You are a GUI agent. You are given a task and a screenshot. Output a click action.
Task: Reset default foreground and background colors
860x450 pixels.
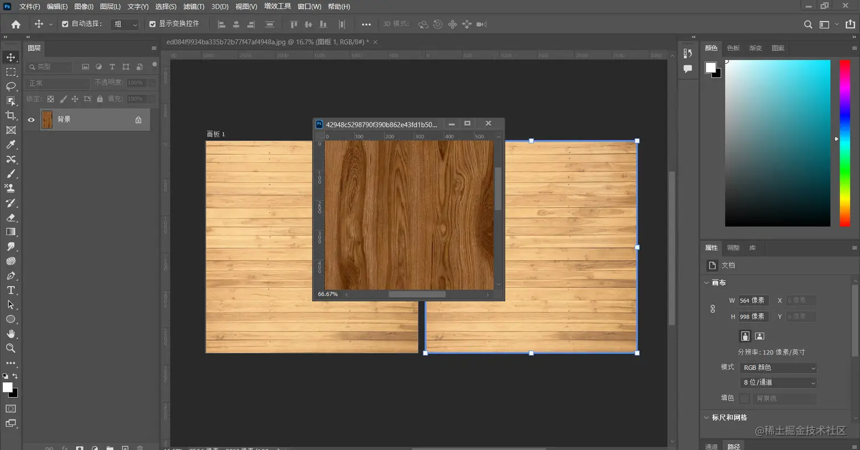(5, 376)
